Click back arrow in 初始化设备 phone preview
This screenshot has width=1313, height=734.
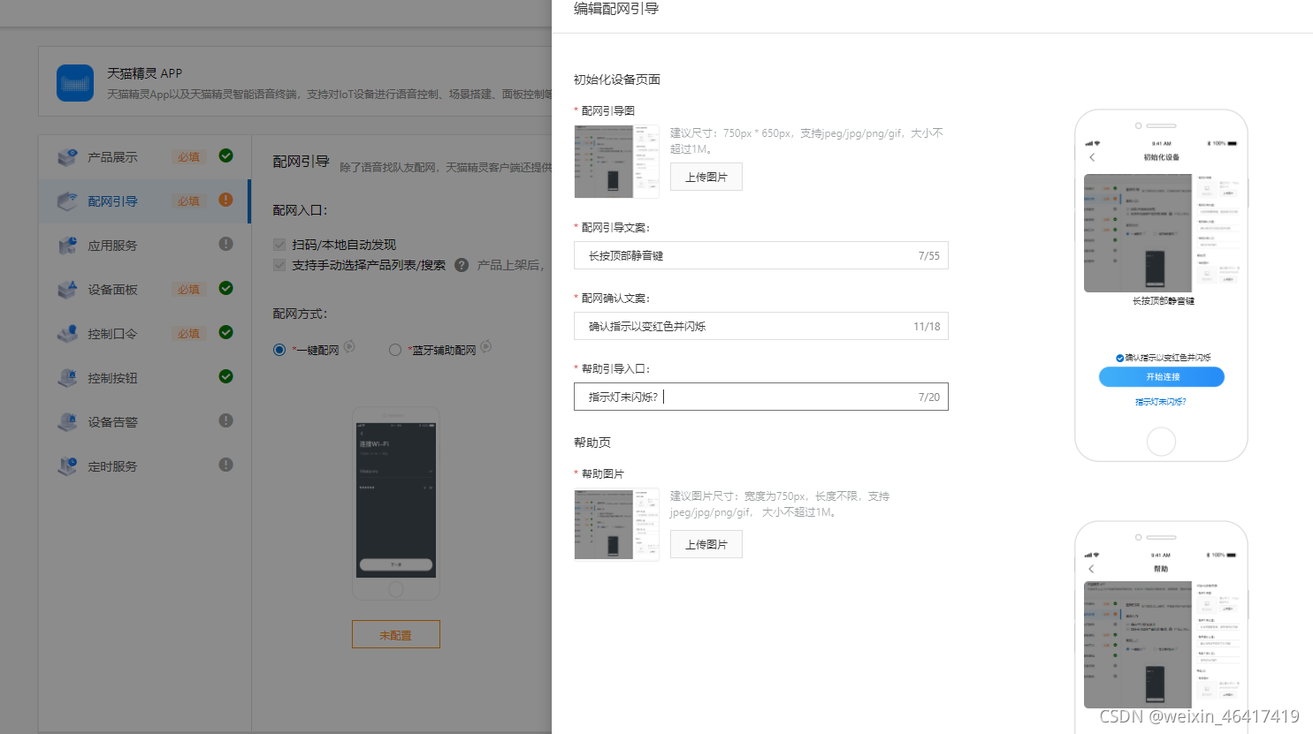1092,157
